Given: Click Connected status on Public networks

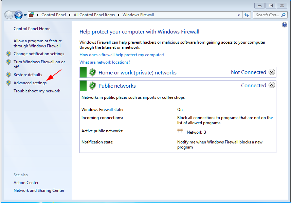Looking at the screenshot, I should [x=254, y=85].
